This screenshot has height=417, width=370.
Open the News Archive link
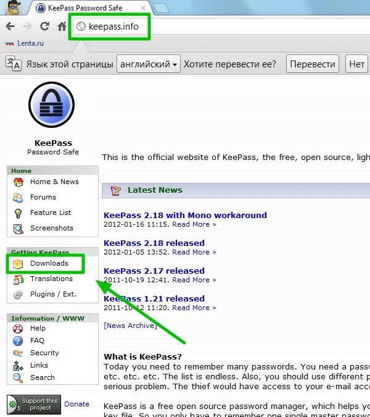(x=130, y=326)
